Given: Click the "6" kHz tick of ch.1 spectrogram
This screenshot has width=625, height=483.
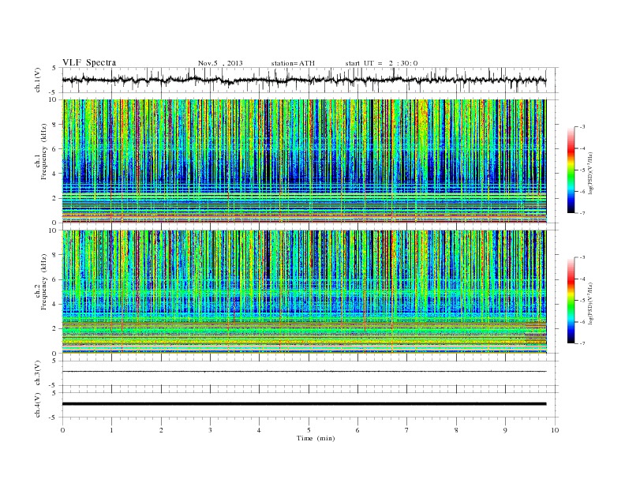Looking at the screenshot, I should [54, 149].
